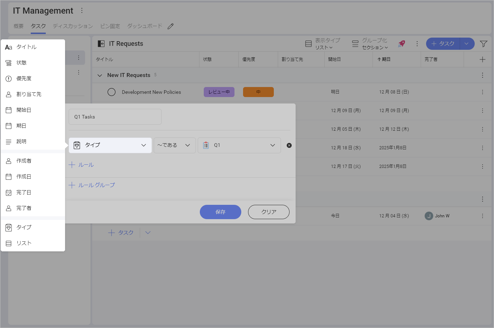Click the filter funnel icon
Viewport: 494px width, 328px height.
pos(484,44)
